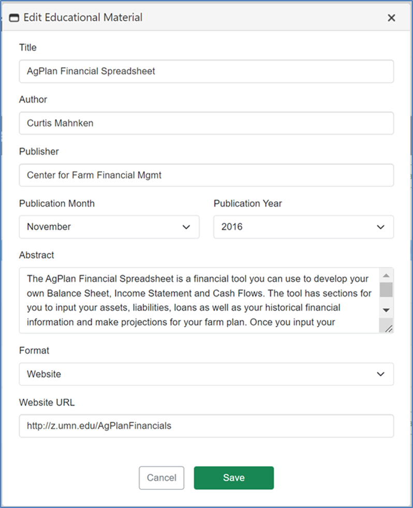This screenshot has width=413, height=508.
Task: Select the Publisher text box
Action: [206, 176]
